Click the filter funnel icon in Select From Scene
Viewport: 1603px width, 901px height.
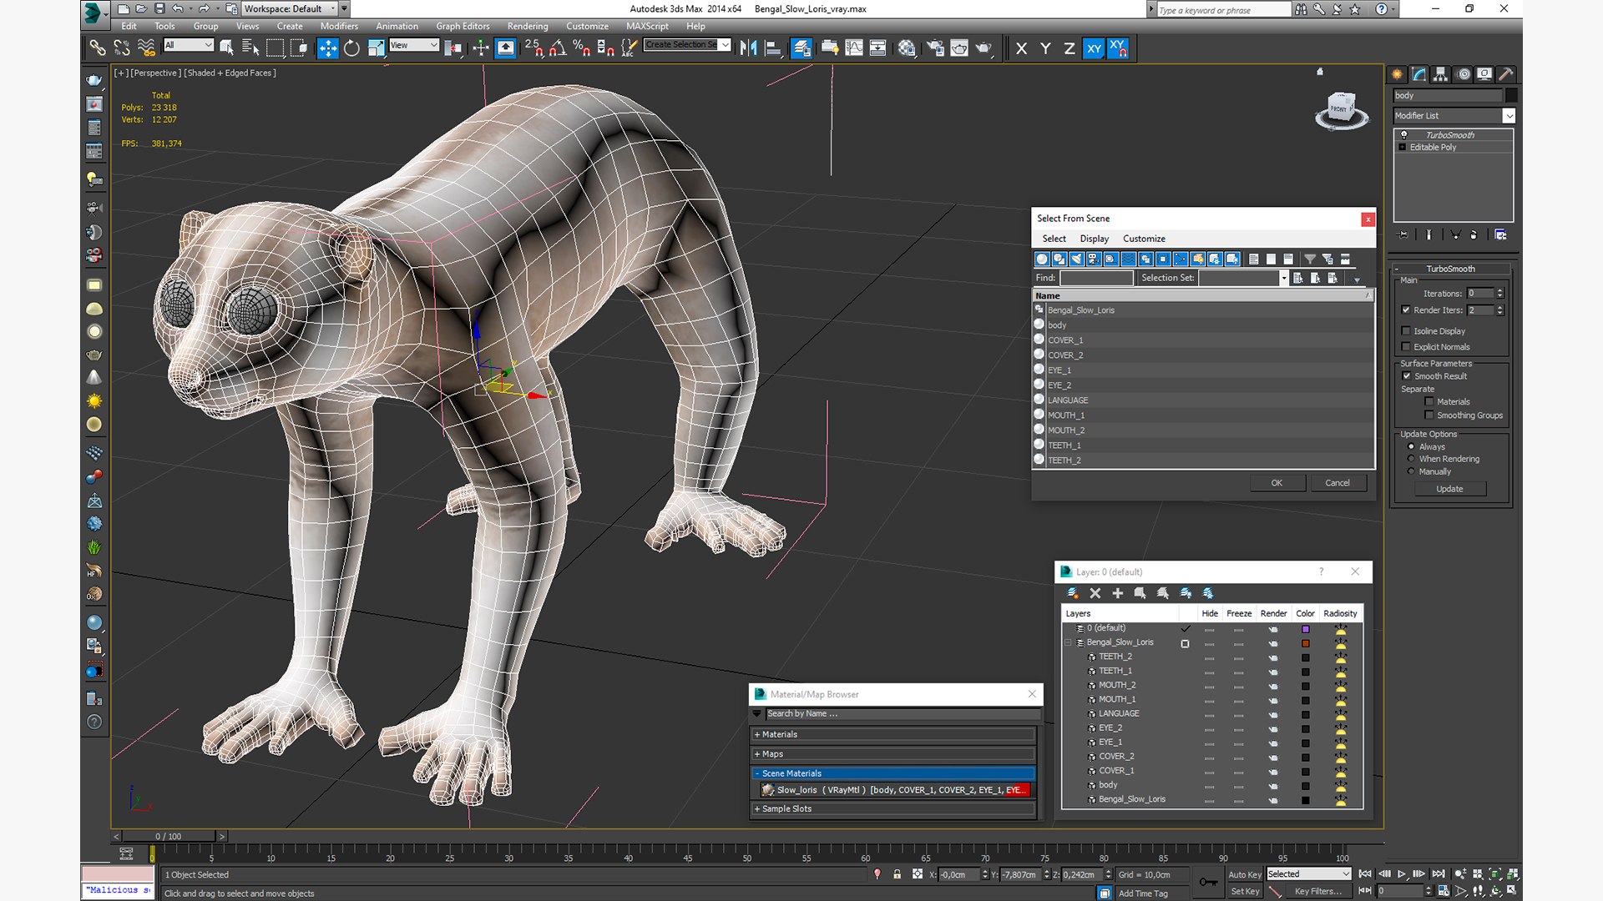point(1310,259)
